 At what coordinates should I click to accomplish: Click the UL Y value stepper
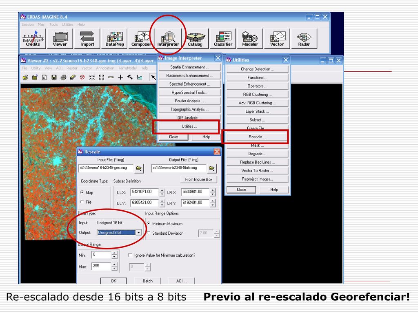coord(162,203)
